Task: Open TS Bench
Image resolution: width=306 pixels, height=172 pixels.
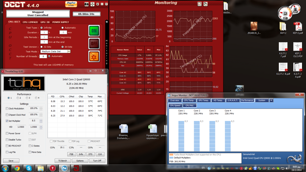Action: [x=62, y=161]
